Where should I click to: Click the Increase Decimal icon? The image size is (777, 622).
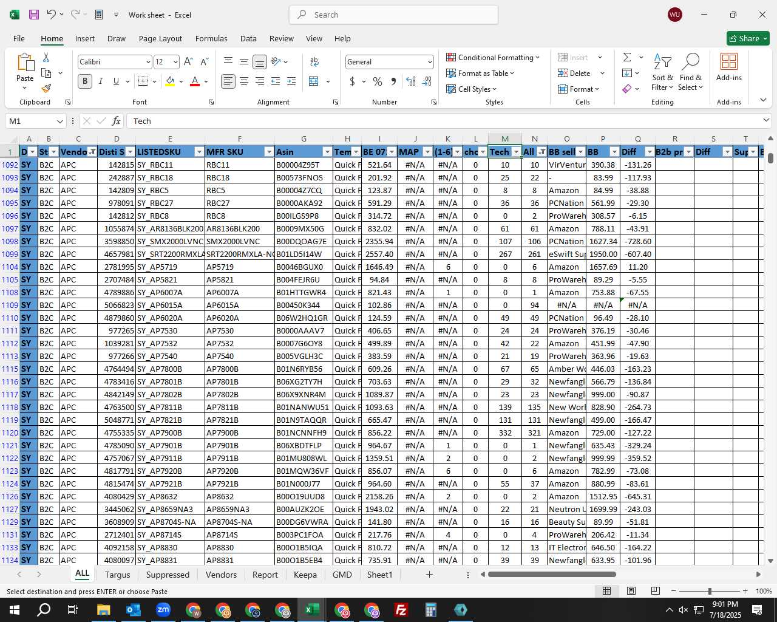(411, 81)
